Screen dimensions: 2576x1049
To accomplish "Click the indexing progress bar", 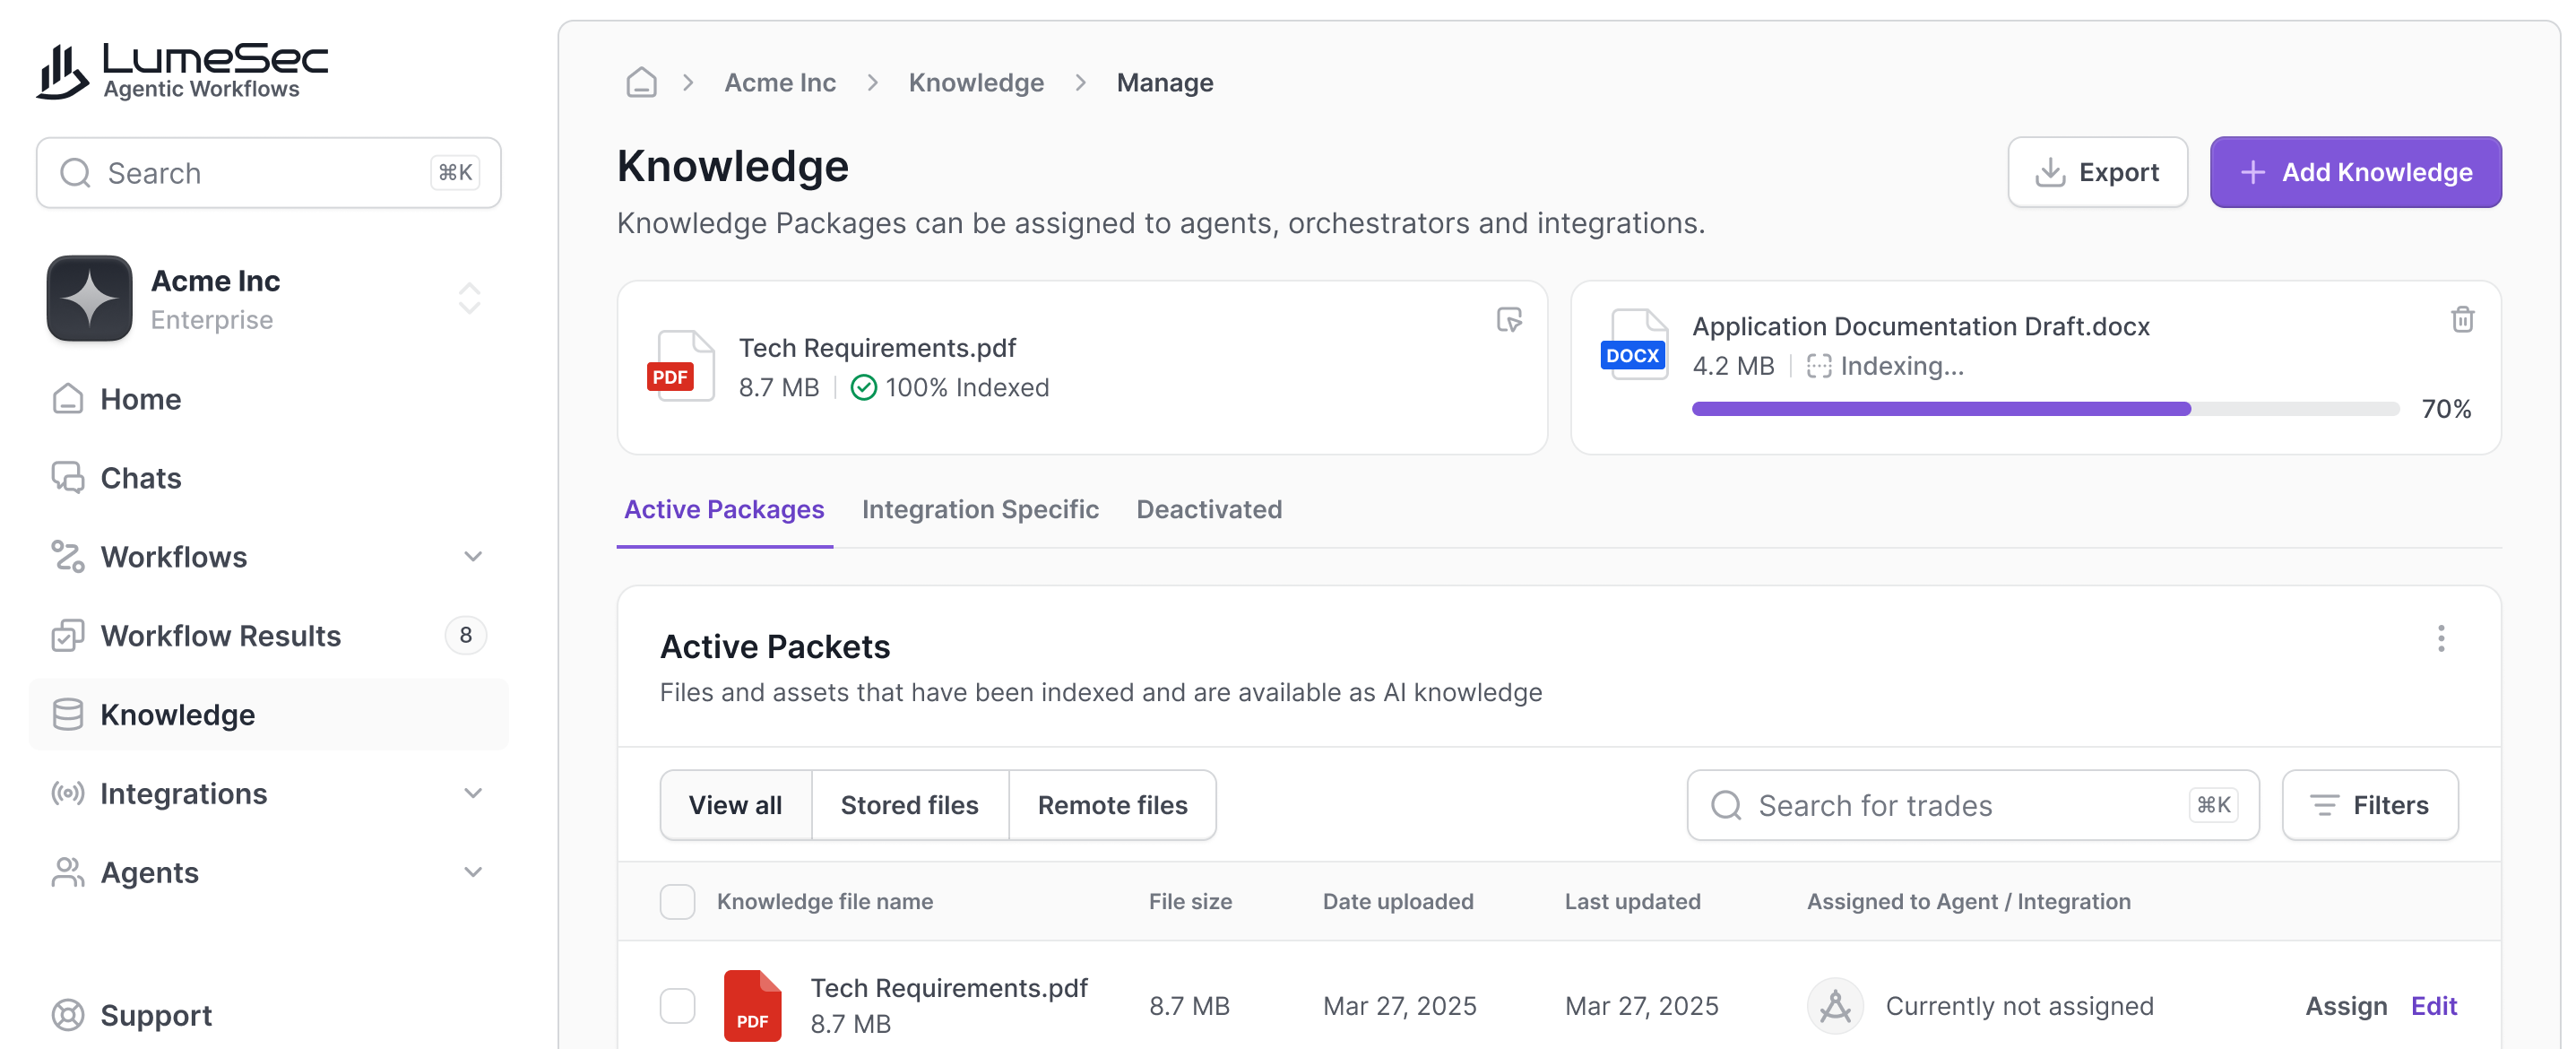I will (x=2045, y=408).
